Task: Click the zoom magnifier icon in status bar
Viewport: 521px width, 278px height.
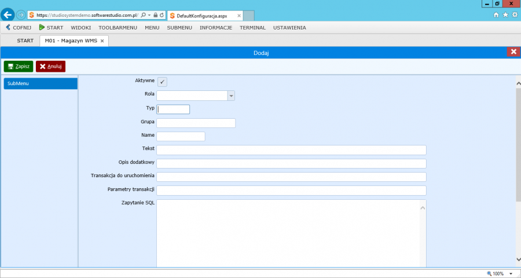Action: (x=489, y=273)
